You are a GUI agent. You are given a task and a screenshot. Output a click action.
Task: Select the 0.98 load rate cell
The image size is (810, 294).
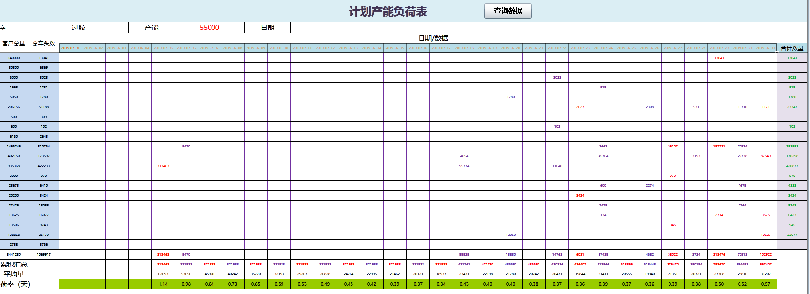(186, 284)
